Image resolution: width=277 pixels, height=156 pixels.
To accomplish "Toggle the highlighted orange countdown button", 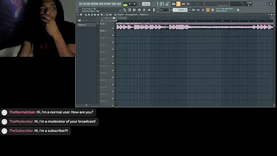I will [x=178, y=4].
